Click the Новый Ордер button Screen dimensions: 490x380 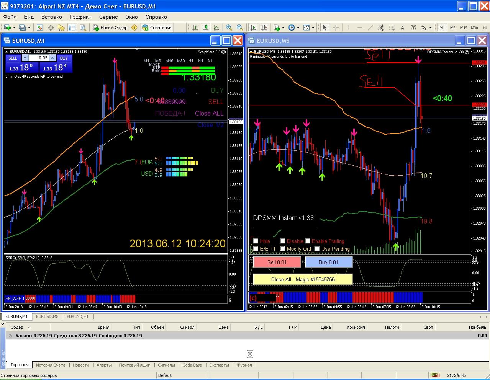pos(110,28)
